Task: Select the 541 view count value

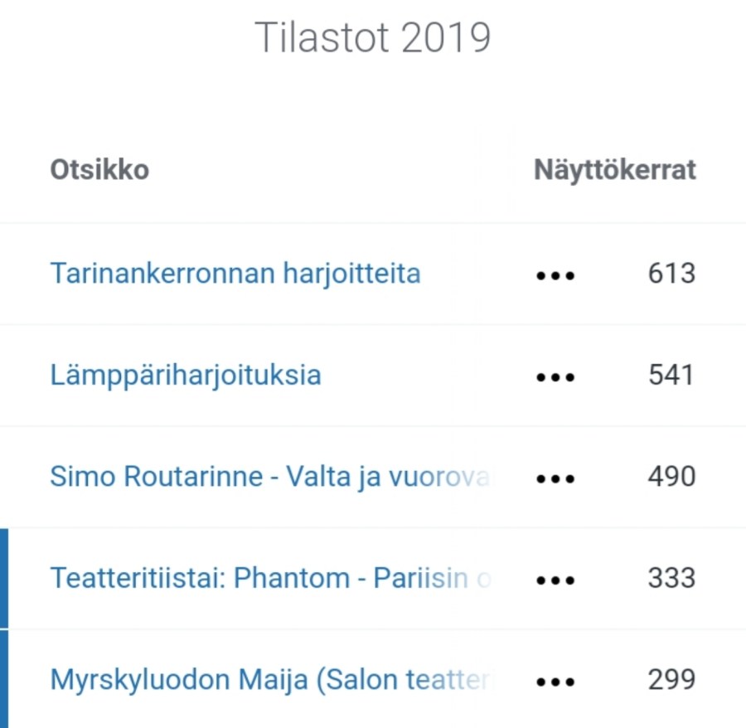Action: (671, 376)
